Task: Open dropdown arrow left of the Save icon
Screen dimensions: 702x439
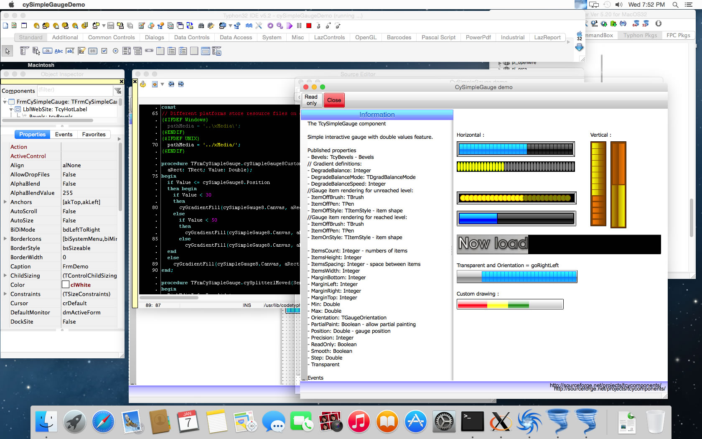Action: (x=104, y=26)
